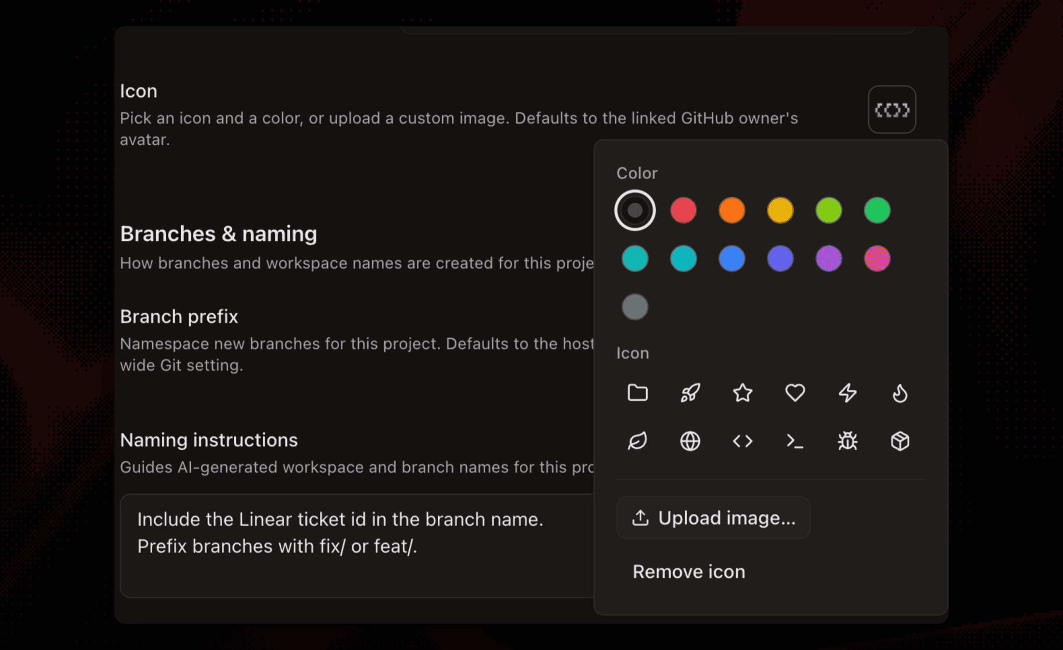Click Remove icon
The width and height of the screenshot is (1063, 650).
[x=689, y=572]
